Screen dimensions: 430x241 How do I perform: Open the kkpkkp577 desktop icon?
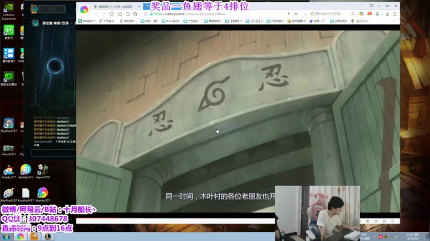tap(9, 172)
